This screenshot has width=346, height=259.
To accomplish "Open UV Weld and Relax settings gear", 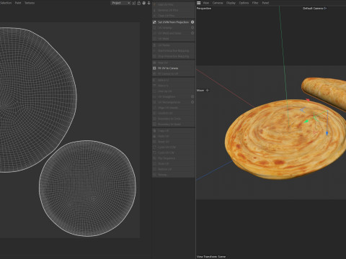I will pyautogui.click(x=192, y=33).
